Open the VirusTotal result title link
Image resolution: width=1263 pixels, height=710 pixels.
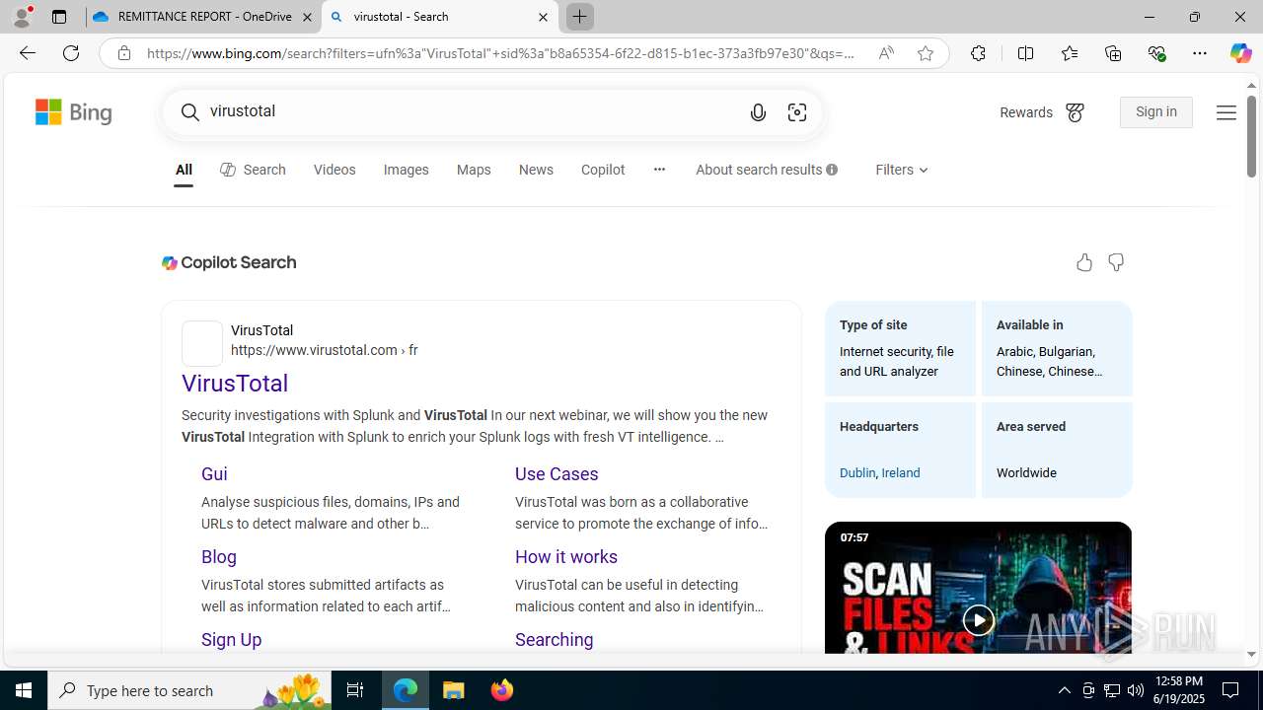click(x=235, y=384)
